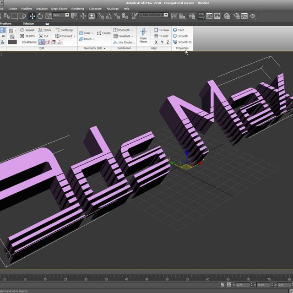Click the Repeat button
The height and width of the screenshot is (293, 293).
[x=27, y=30]
